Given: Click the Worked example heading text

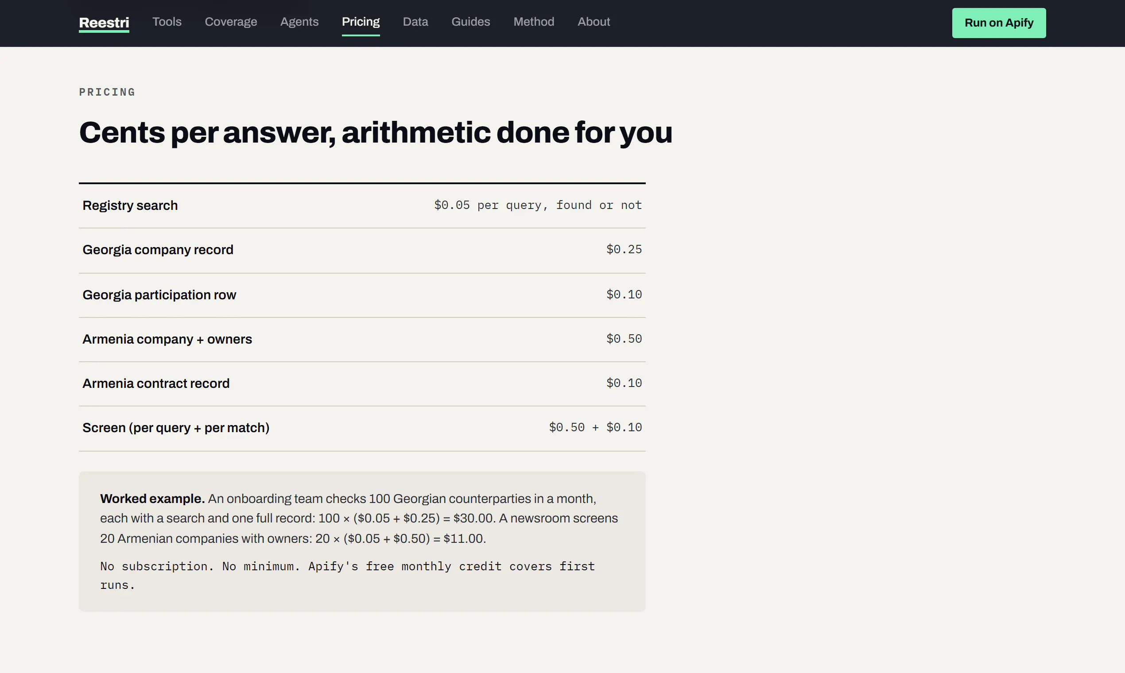Looking at the screenshot, I should [x=152, y=499].
